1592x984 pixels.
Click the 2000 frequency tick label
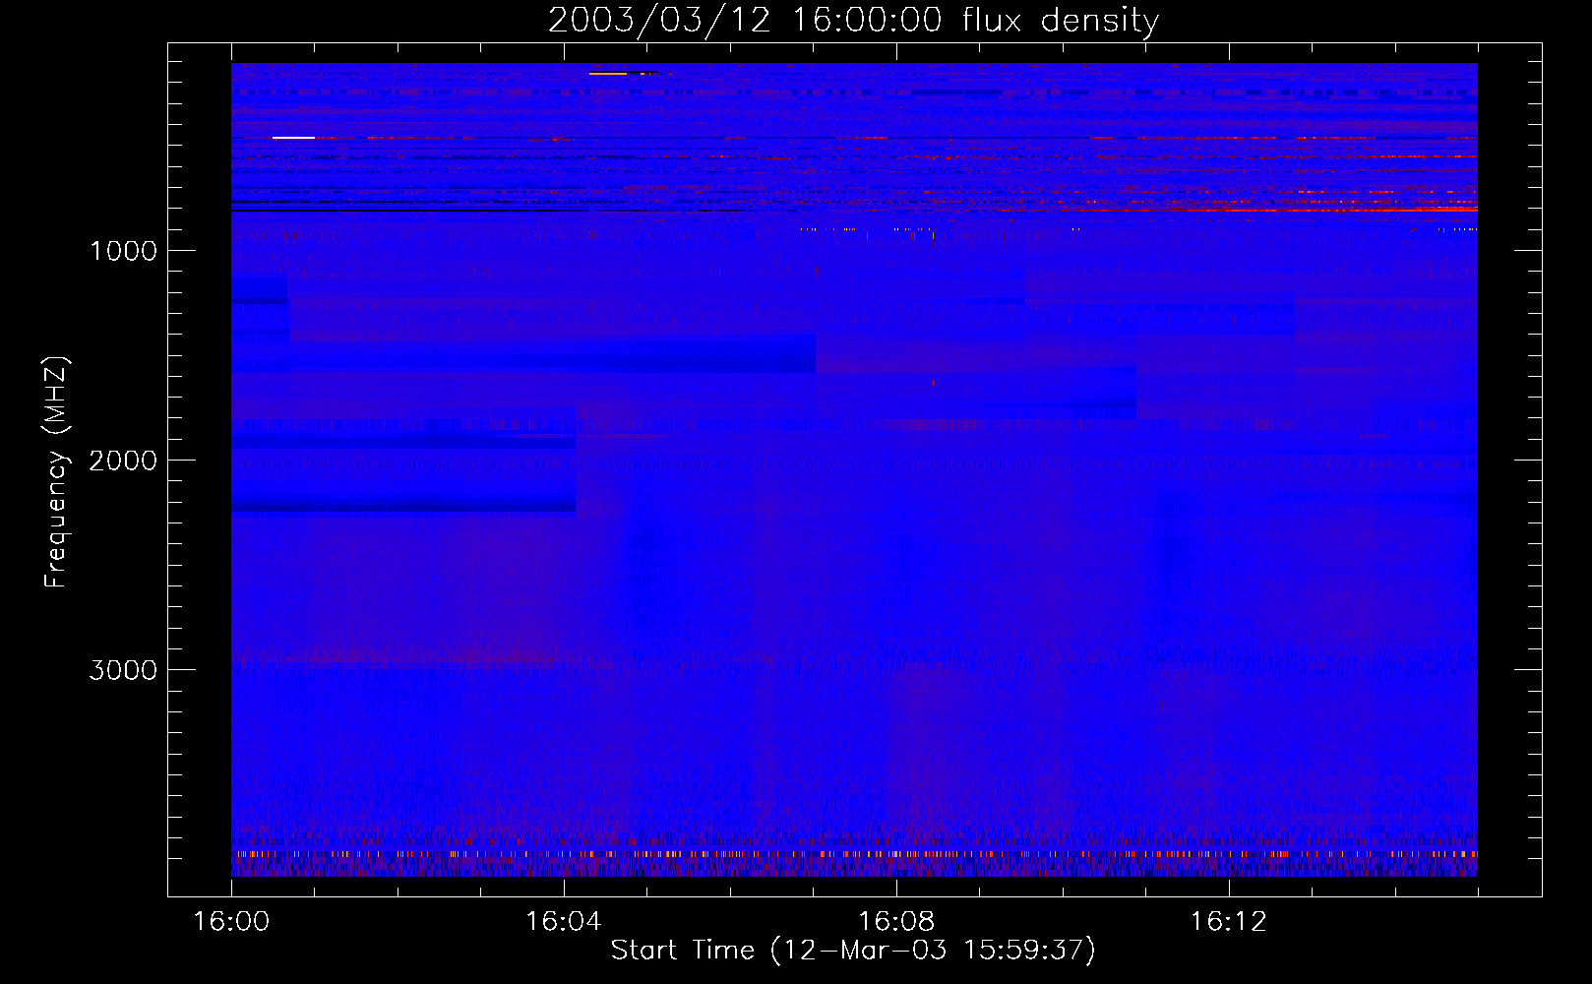click(123, 461)
